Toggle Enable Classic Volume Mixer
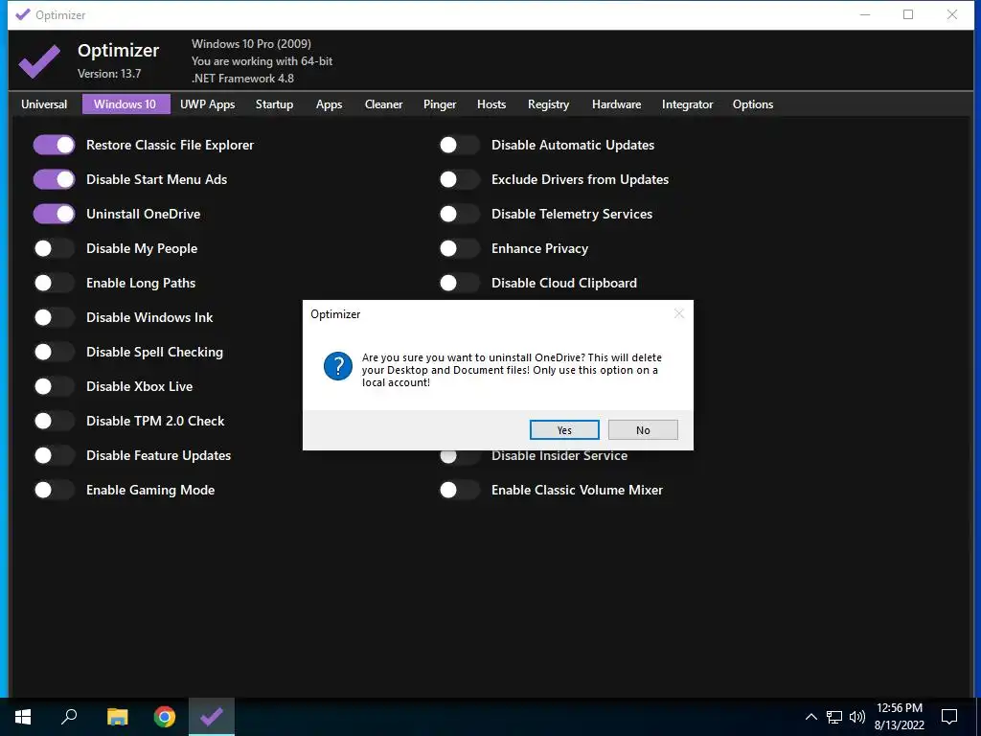This screenshot has height=736, width=981. coord(459,490)
